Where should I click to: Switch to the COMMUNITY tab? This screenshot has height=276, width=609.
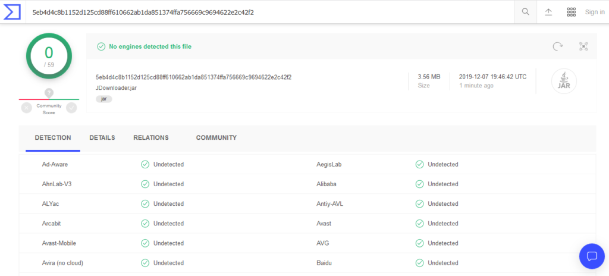tap(216, 137)
